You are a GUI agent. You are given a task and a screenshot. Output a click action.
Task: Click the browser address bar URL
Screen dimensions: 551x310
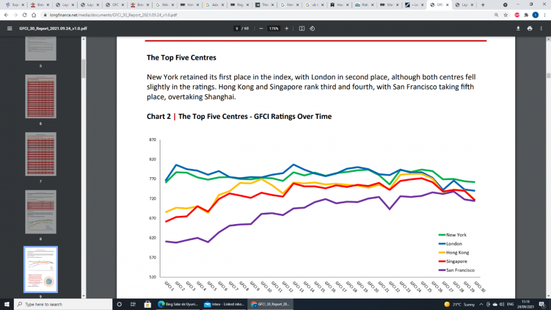[x=110, y=15]
